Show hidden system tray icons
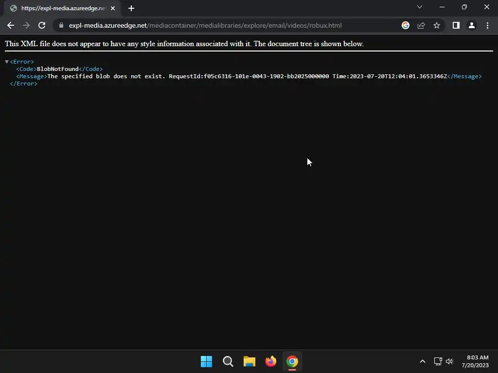Image resolution: width=498 pixels, height=373 pixels. click(423, 361)
